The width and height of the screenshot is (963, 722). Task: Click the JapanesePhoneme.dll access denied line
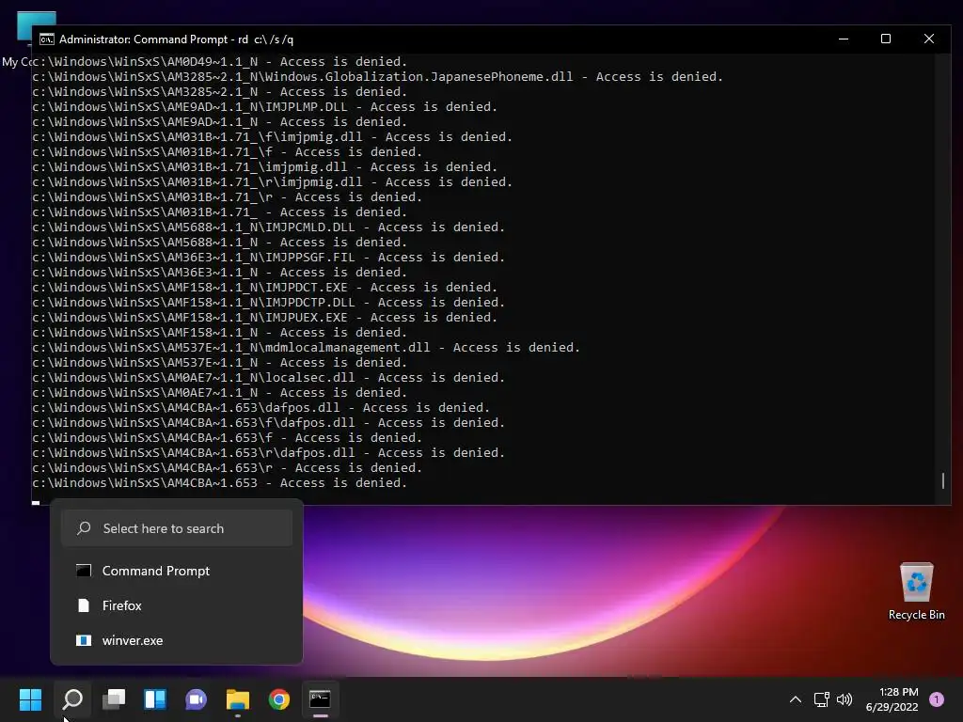click(x=378, y=77)
